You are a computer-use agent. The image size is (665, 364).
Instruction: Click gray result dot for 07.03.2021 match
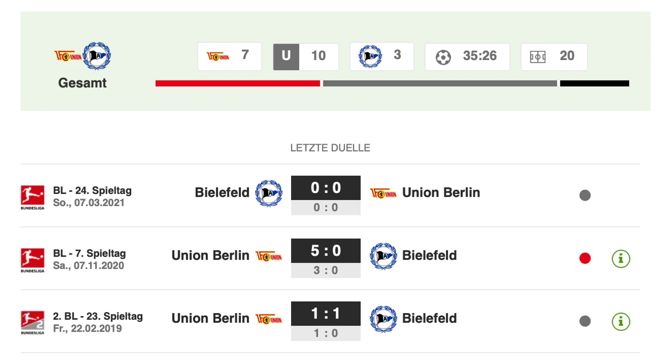pos(585,196)
